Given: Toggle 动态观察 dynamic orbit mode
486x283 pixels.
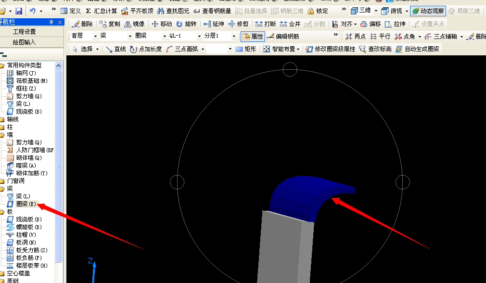Looking at the screenshot, I should point(428,11).
